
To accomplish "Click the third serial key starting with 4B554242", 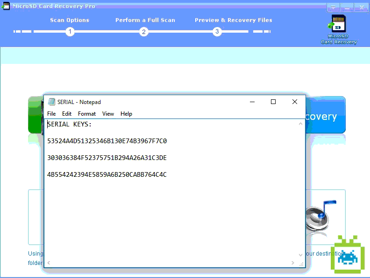I will [x=107, y=174].
